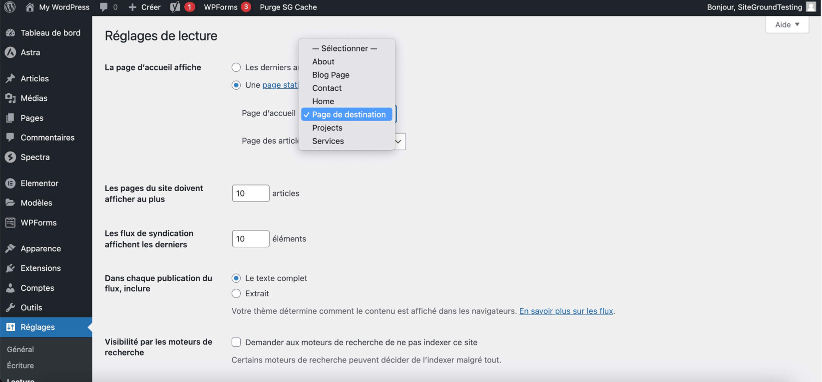Click the Pages icon in the sidebar
822x382 pixels.
pyautogui.click(x=10, y=118)
